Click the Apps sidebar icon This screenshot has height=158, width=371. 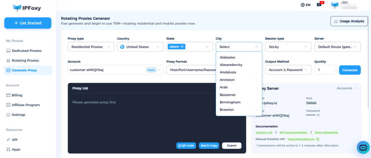pyautogui.click(x=8, y=149)
